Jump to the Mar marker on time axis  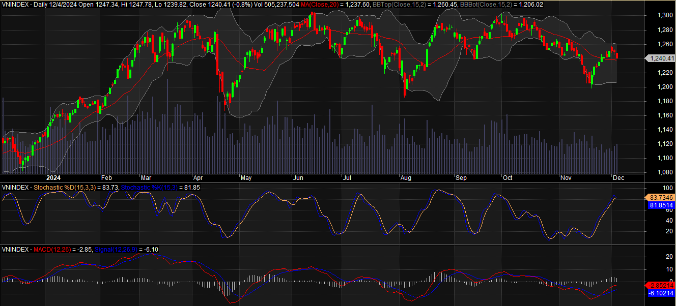(x=146, y=178)
